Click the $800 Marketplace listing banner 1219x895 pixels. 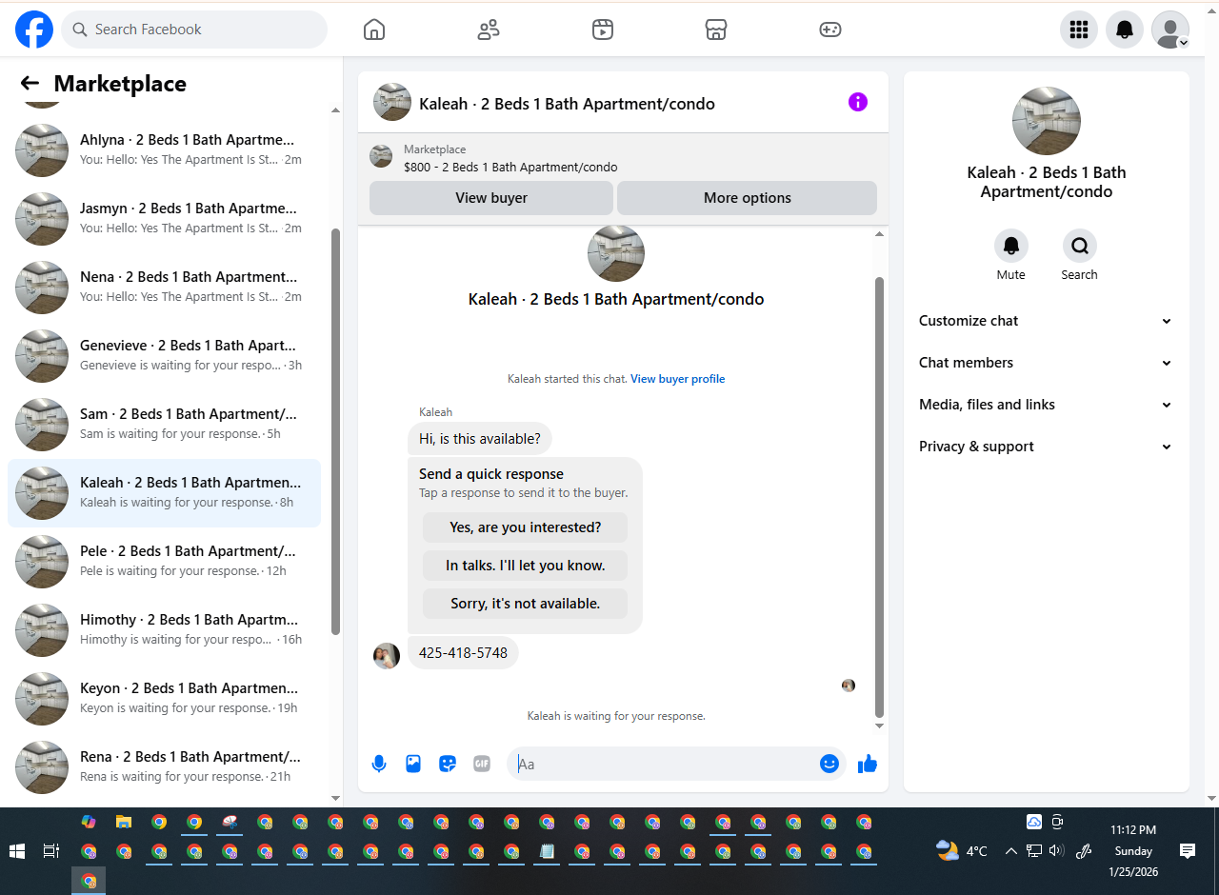tap(623, 158)
